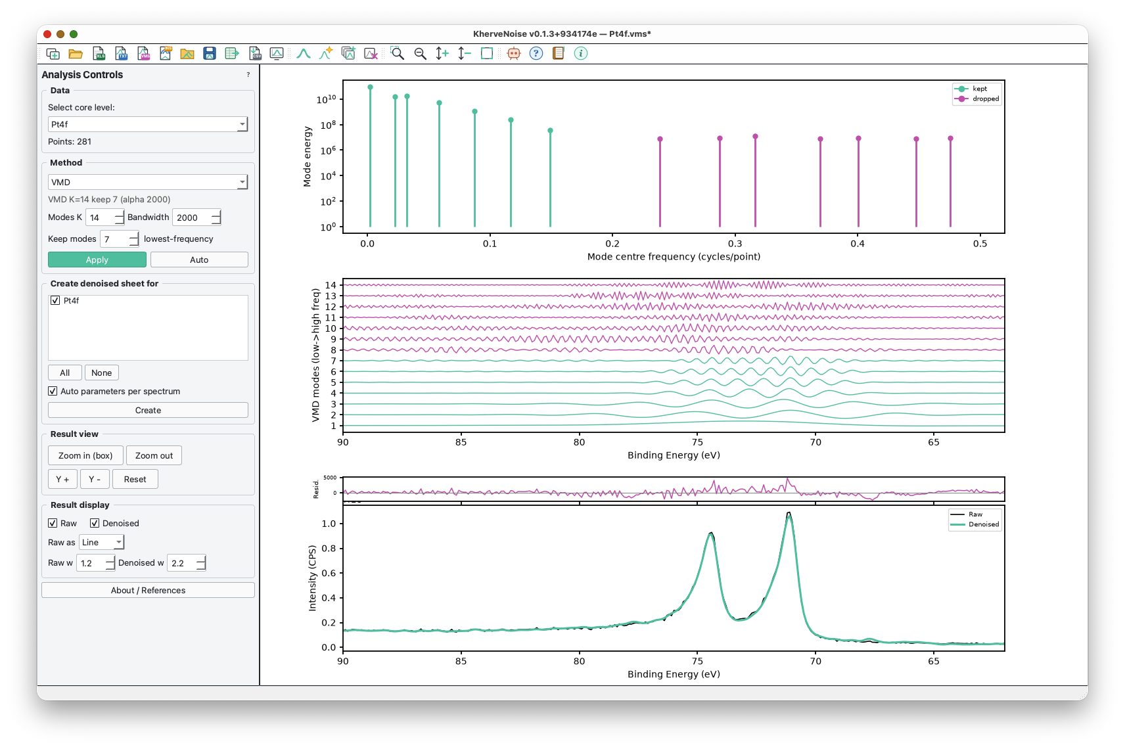This screenshot has width=1125, height=749.
Task: Click the About / References button
Action: point(148,590)
